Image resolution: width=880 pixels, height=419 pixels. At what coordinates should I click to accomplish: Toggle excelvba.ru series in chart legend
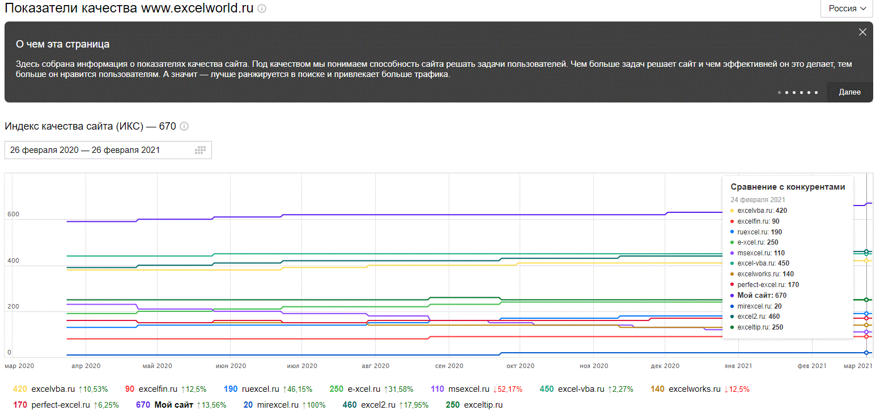[60, 389]
